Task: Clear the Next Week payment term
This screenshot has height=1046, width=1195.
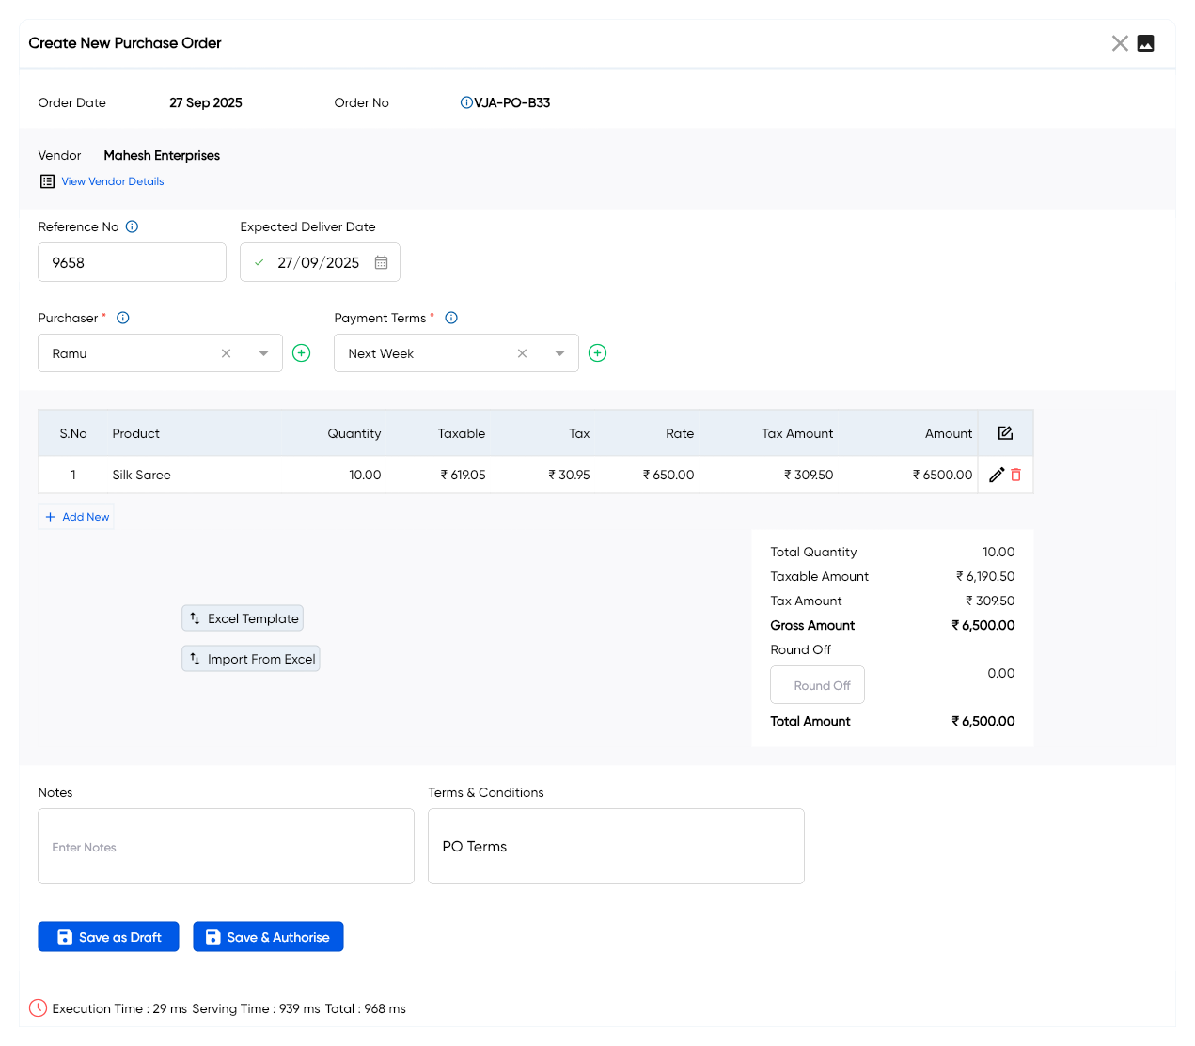Action: 522,353
